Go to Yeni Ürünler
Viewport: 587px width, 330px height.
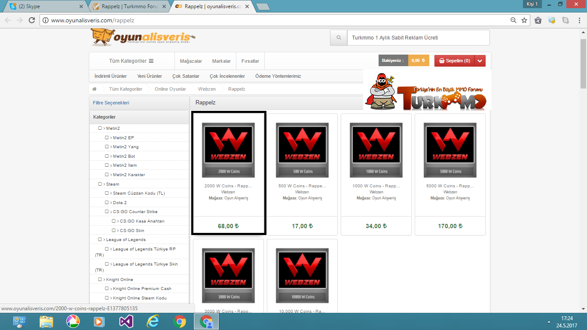(150, 76)
